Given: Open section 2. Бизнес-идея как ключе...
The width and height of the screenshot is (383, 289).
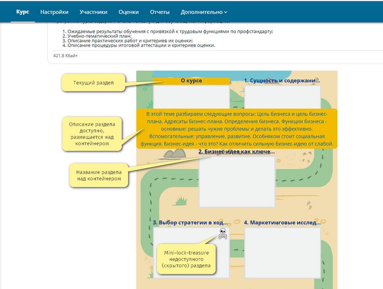Looking at the screenshot, I should (x=237, y=152).
